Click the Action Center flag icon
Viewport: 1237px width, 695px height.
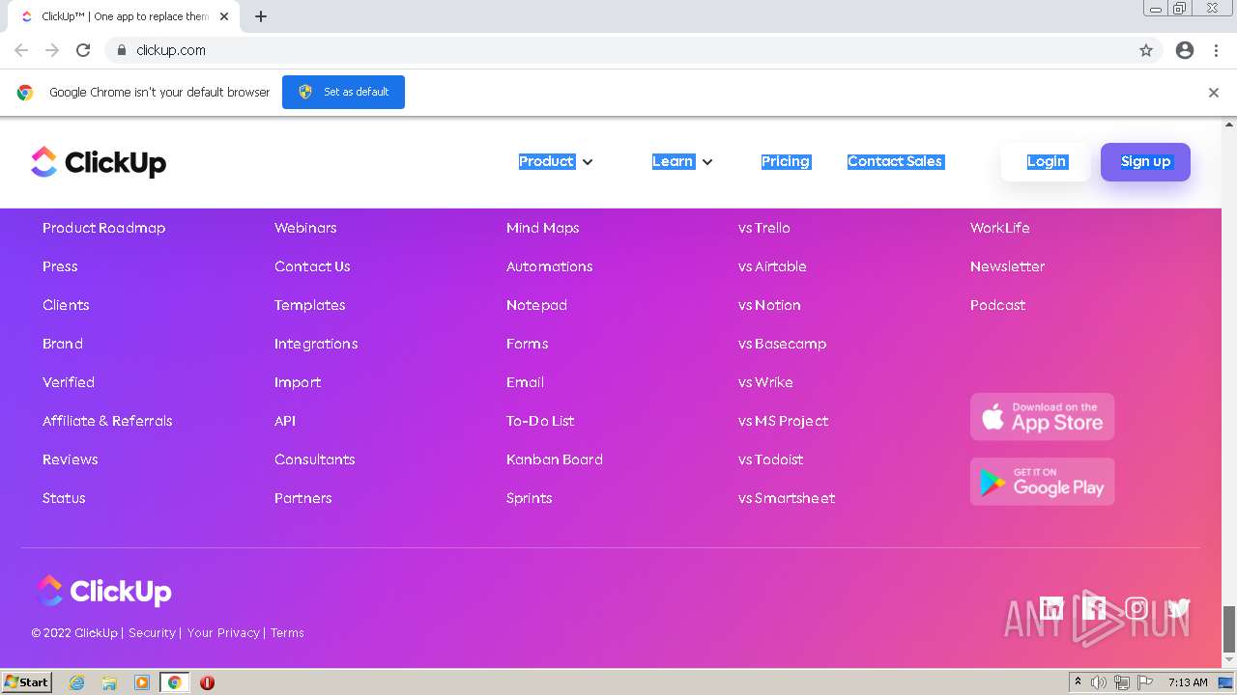[1143, 682]
